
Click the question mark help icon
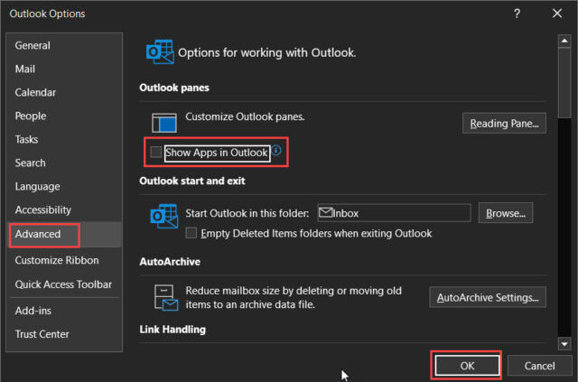pyautogui.click(x=517, y=14)
